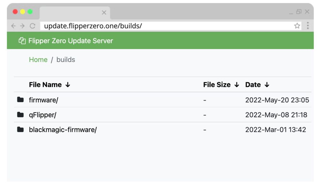This screenshot has width=319, height=186.
Task: Open the Home breadcrumb link
Action: point(38,60)
